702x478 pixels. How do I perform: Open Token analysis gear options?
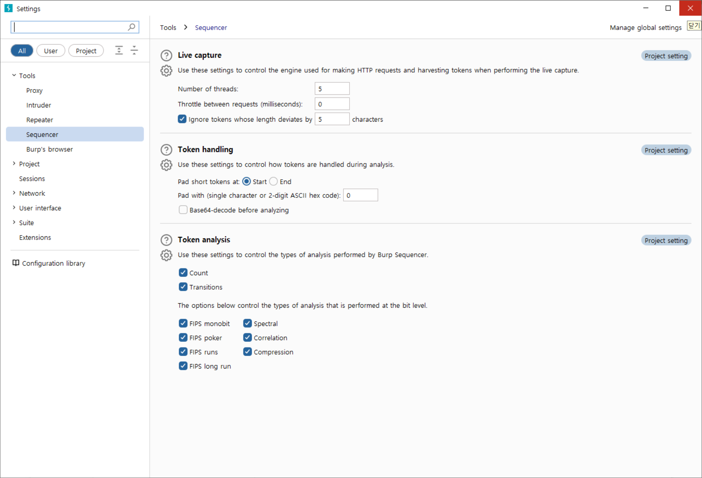(166, 255)
